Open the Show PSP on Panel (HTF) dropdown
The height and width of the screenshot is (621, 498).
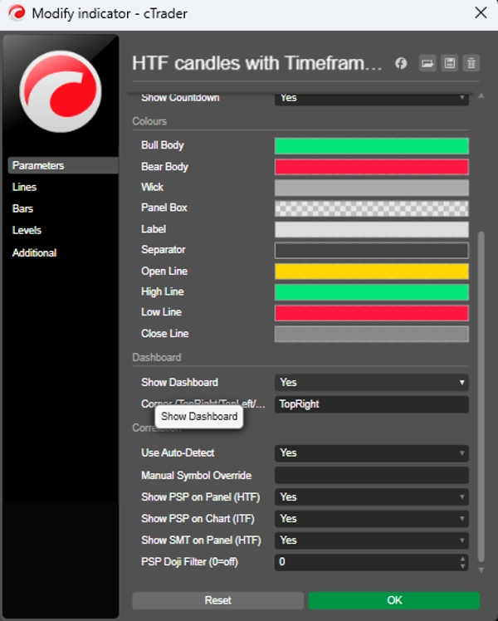pyautogui.click(x=371, y=497)
